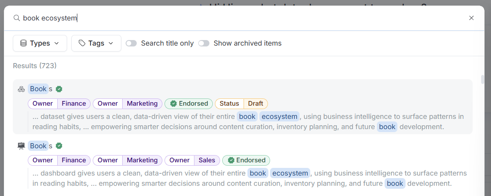
Task: Click Owner Sales tag on second result
Action: (192, 160)
